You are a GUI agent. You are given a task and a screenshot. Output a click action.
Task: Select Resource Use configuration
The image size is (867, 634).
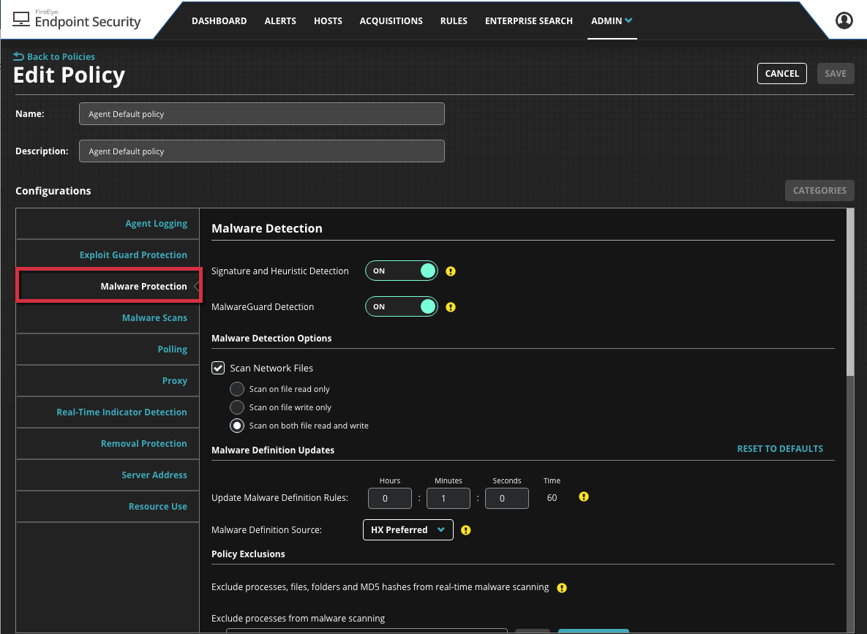pyautogui.click(x=108, y=507)
